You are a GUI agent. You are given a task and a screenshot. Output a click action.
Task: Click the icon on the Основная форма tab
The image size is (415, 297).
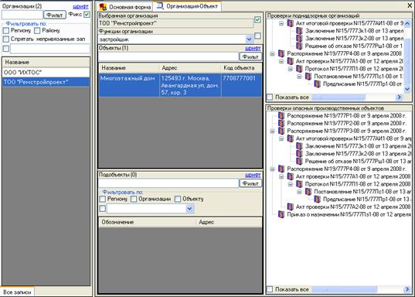tap(103, 7)
